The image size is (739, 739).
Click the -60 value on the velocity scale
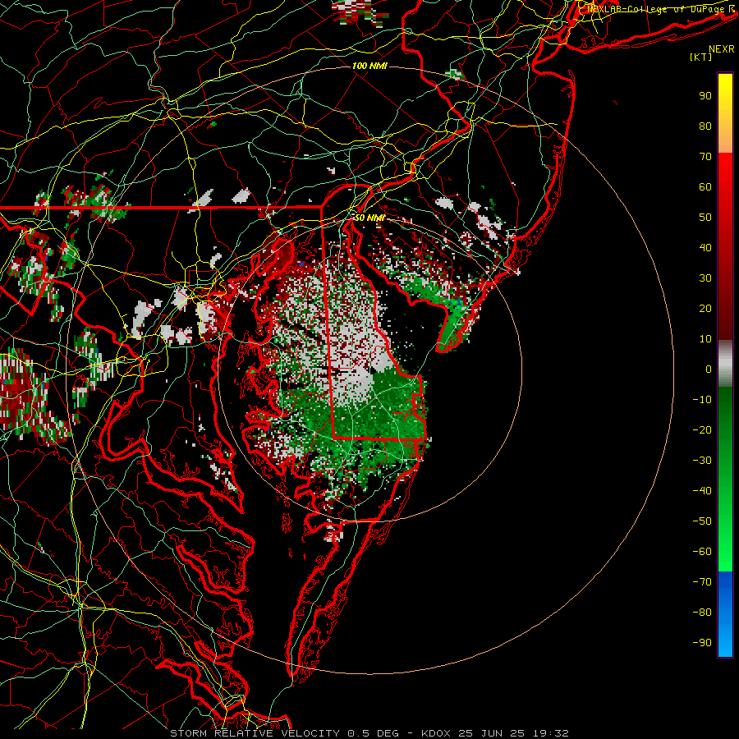pos(702,552)
